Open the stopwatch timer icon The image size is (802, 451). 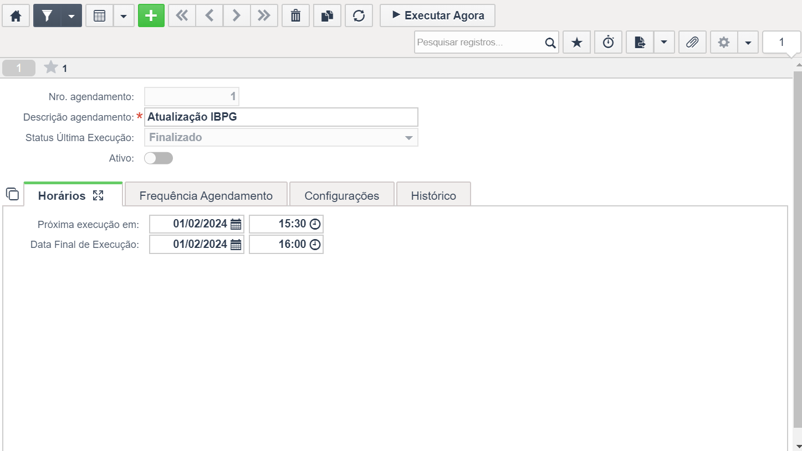point(609,42)
